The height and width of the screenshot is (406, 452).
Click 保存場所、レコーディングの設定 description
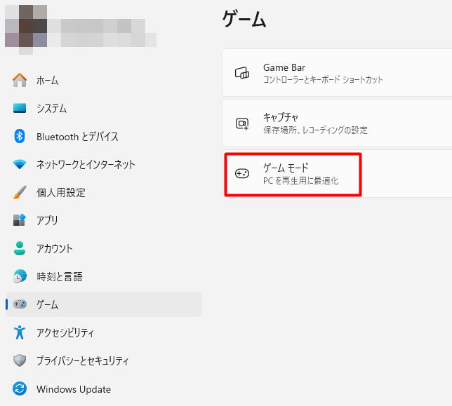point(315,130)
